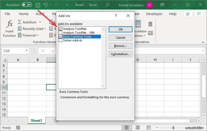Click the previous sheet navigation arrow
Screen dimensions: 207x131
coord(8,121)
